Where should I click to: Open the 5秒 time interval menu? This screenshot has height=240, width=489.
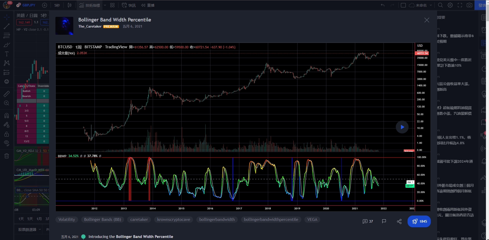57,5
